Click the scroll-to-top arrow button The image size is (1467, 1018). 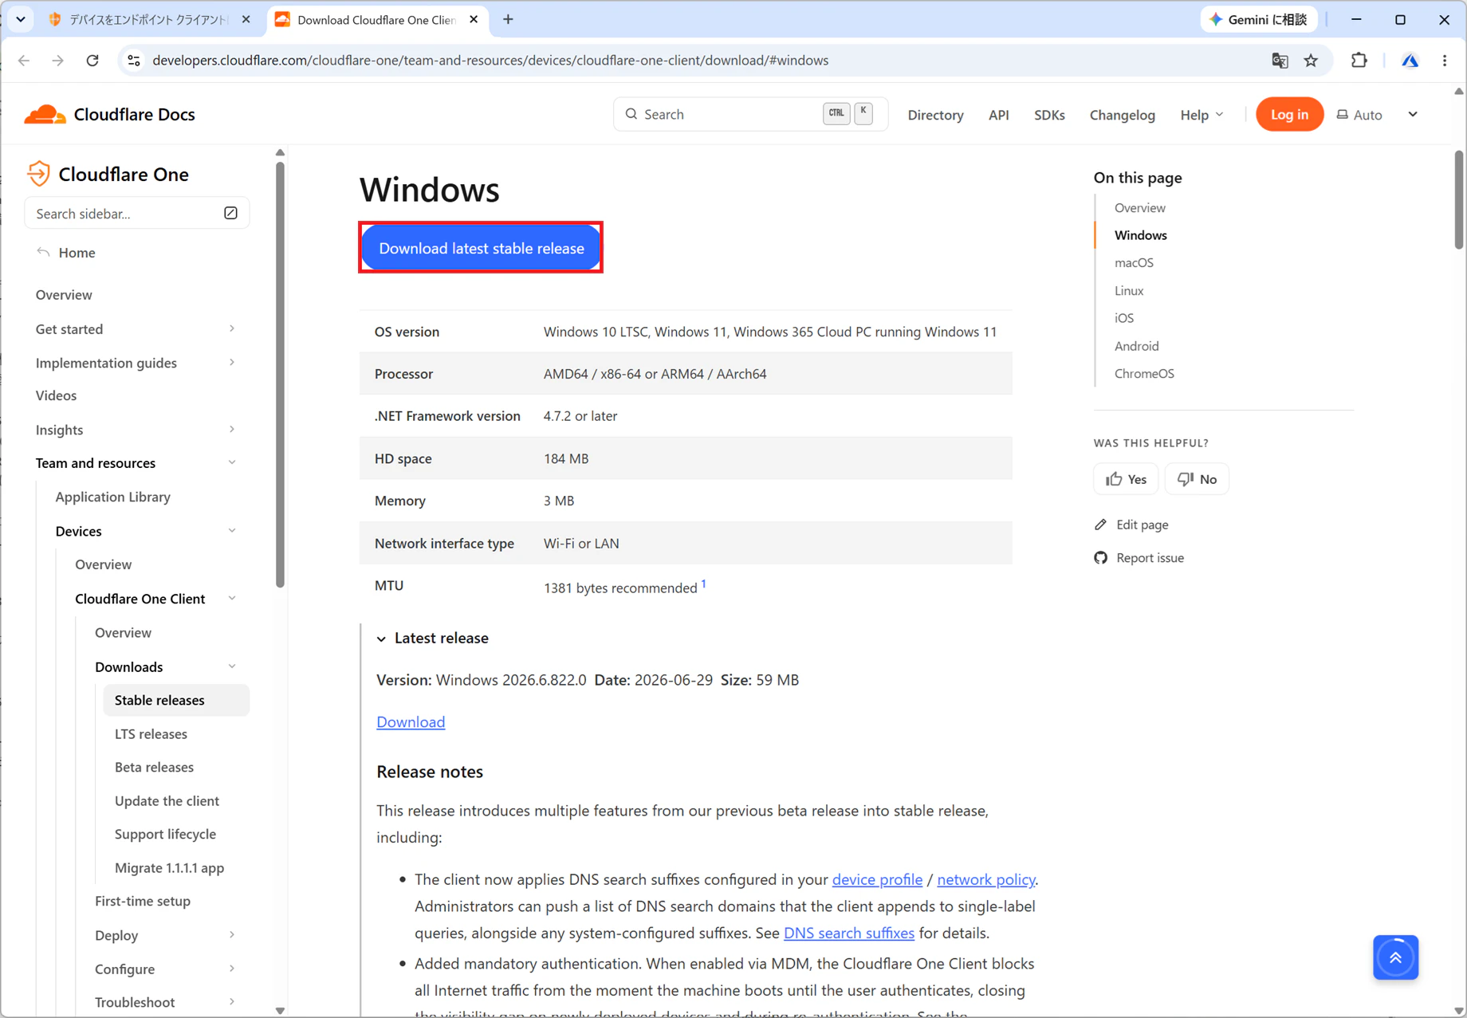click(1395, 957)
